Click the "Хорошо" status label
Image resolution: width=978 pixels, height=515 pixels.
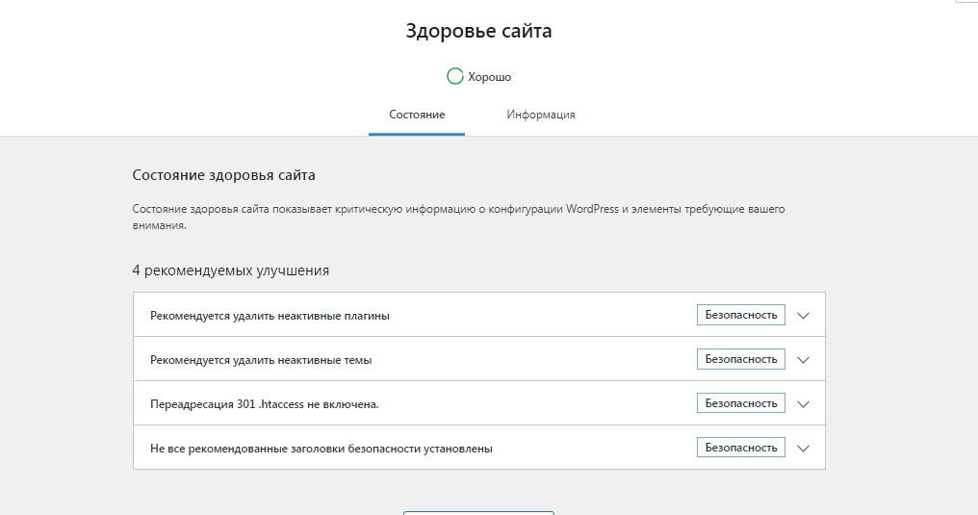[x=489, y=77]
